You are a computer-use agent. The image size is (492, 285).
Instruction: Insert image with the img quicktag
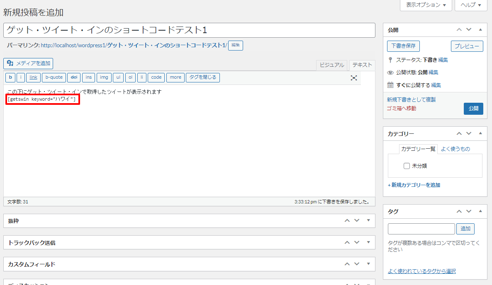coord(104,77)
